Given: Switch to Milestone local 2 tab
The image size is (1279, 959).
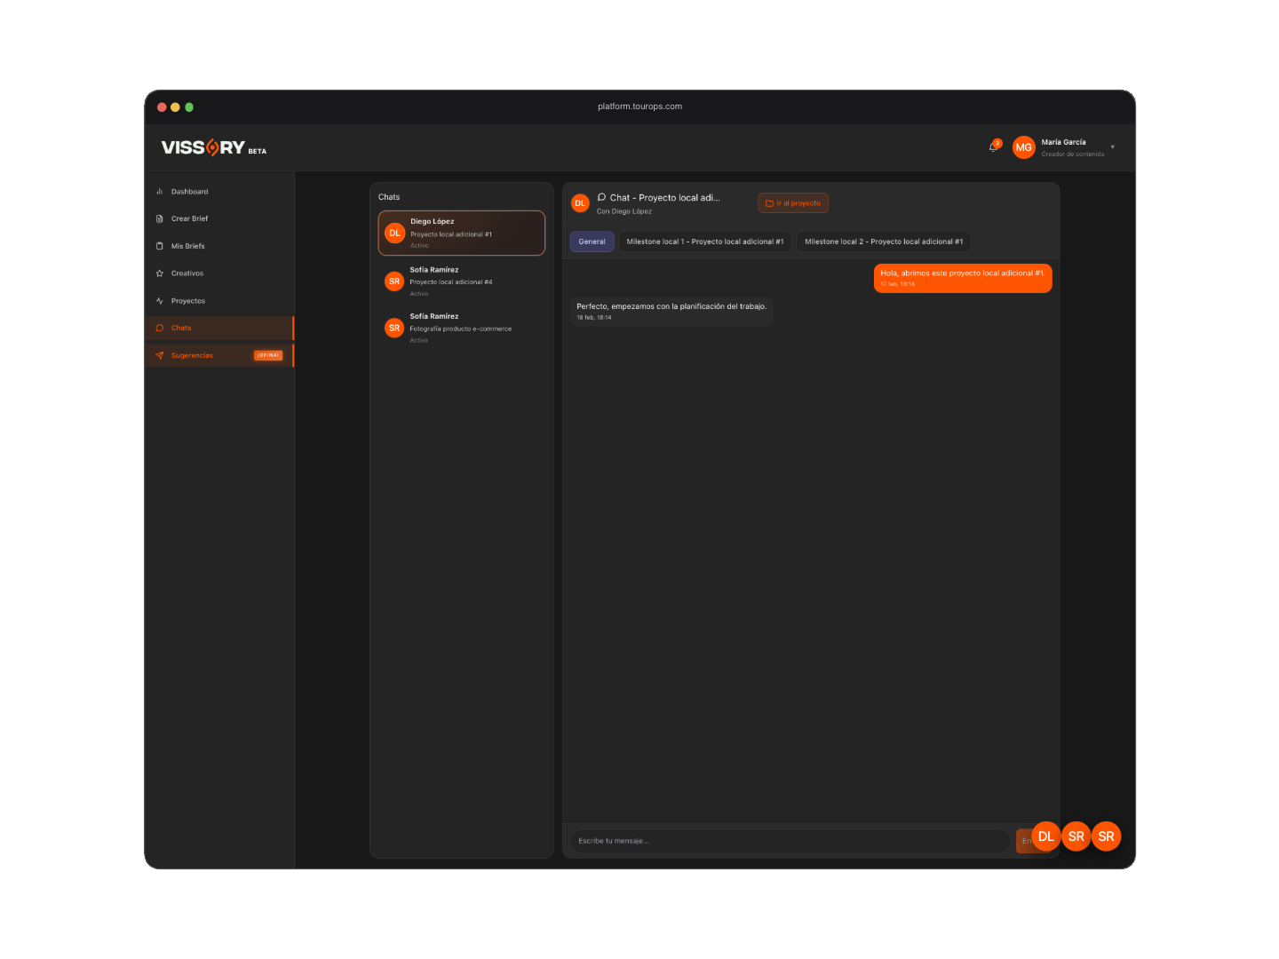Looking at the screenshot, I should [883, 241].
